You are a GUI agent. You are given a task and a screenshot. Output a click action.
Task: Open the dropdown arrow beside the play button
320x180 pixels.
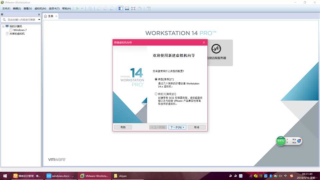click(x=82, y=8)
